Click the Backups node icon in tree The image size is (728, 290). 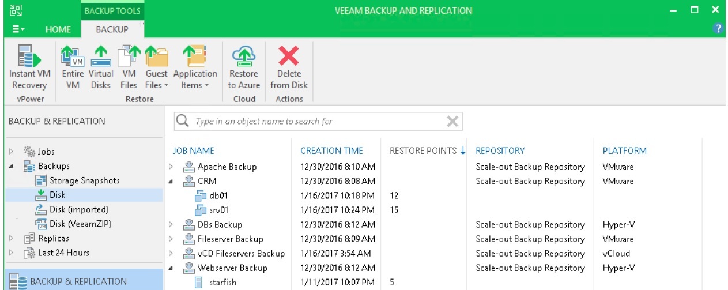click(x=29, y=166)
